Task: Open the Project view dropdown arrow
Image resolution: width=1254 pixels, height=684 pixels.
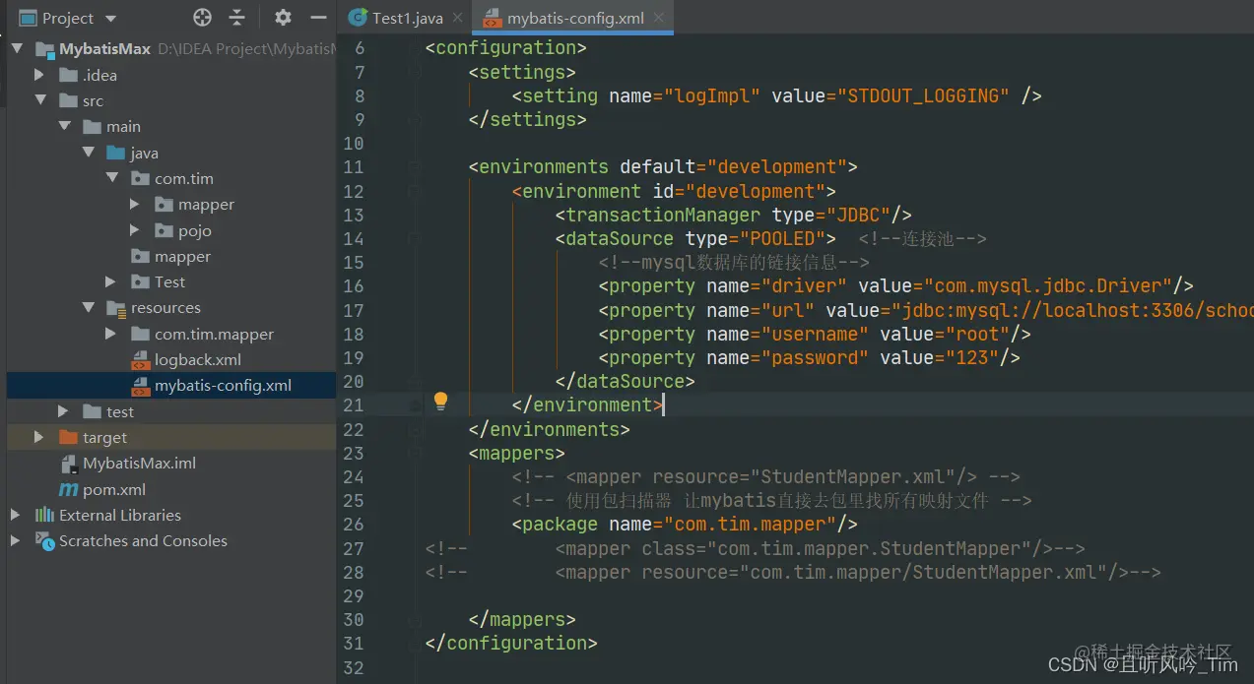Action: (110, 19)
